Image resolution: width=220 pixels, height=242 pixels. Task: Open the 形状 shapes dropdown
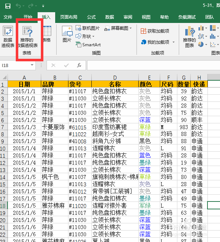[85, 37]
